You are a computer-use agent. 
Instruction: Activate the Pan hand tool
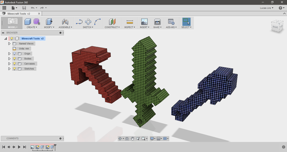tap(132, 139)
